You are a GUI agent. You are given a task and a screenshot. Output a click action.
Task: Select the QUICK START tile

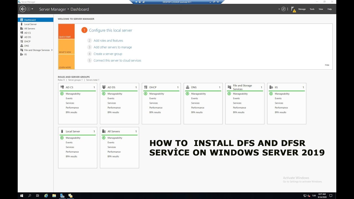(66, 31)
